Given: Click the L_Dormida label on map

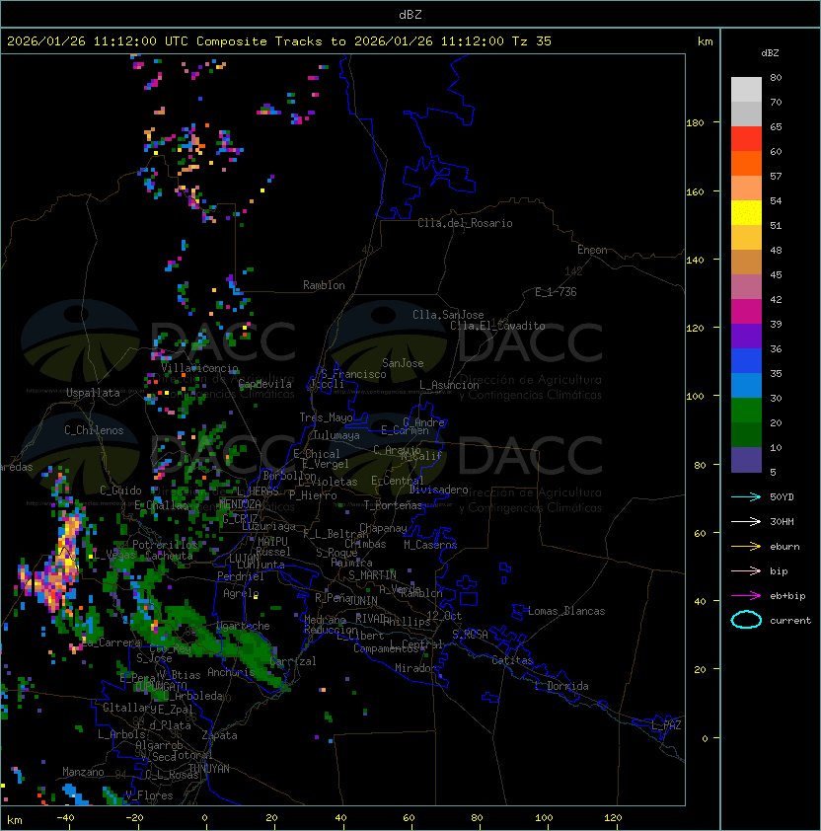Looking at the screenshot, I should [x=561, y=686].
